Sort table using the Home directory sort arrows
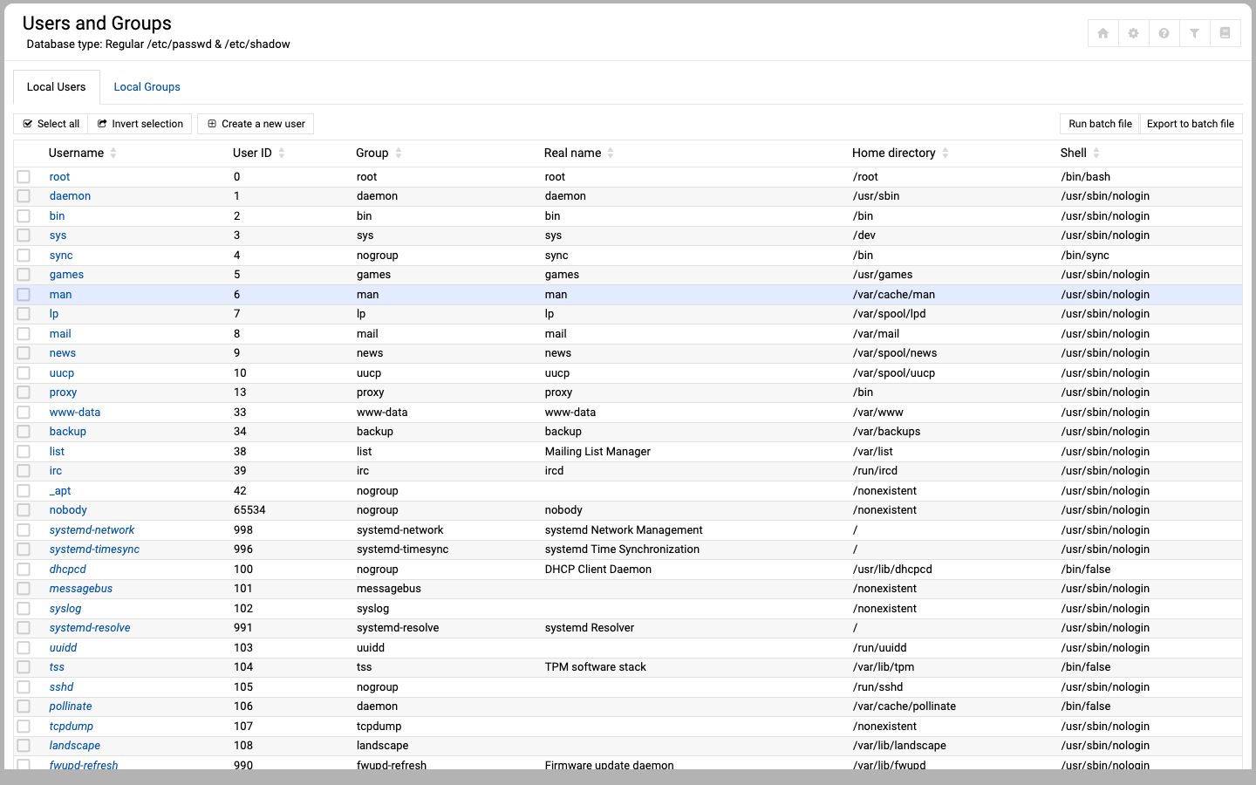Viewport: 1256px width, 785px height. [x=945, y=153]
